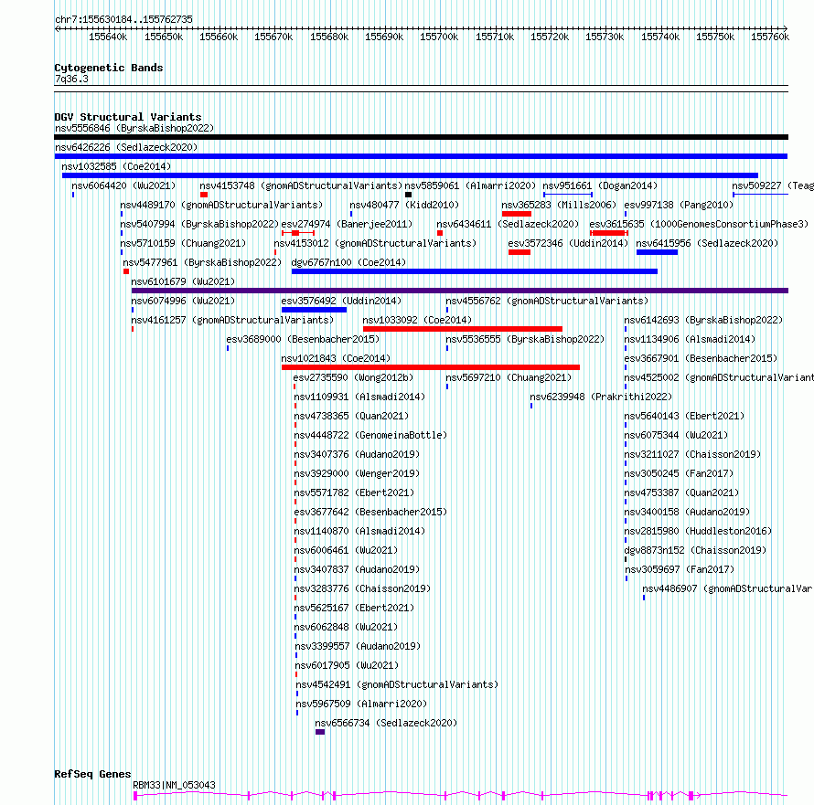814x805 pixels.
Task: Click dgv6767n100 (Coe2014) label
Action: [x=348, y=262]
